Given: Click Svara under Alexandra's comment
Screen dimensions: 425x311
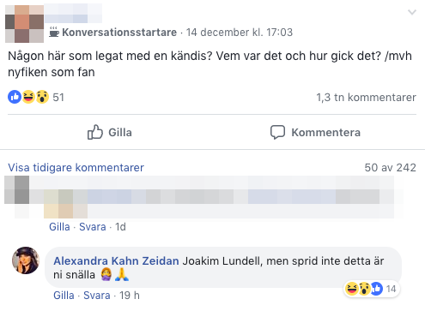Looking at the screenshot, I should tap(97, 296).
